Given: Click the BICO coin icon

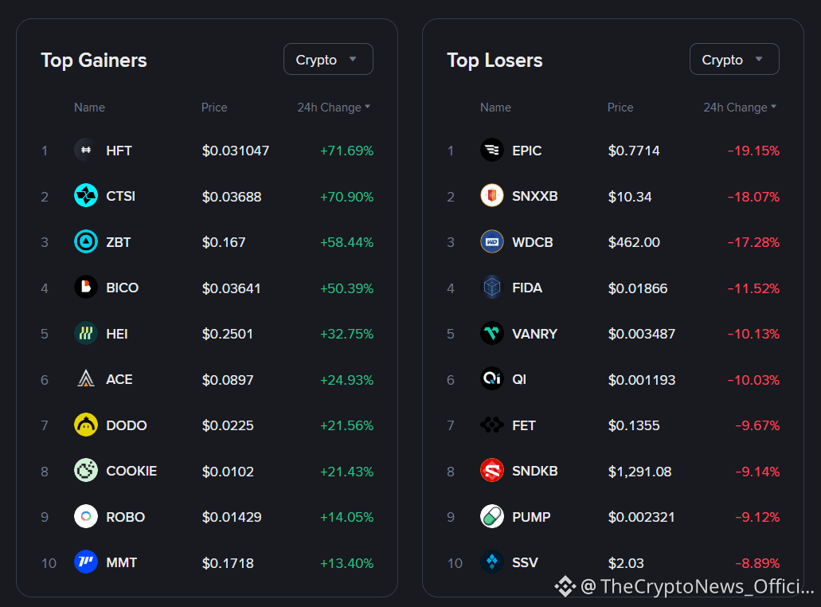Looking at the screenshot, I should click(86, 288).
